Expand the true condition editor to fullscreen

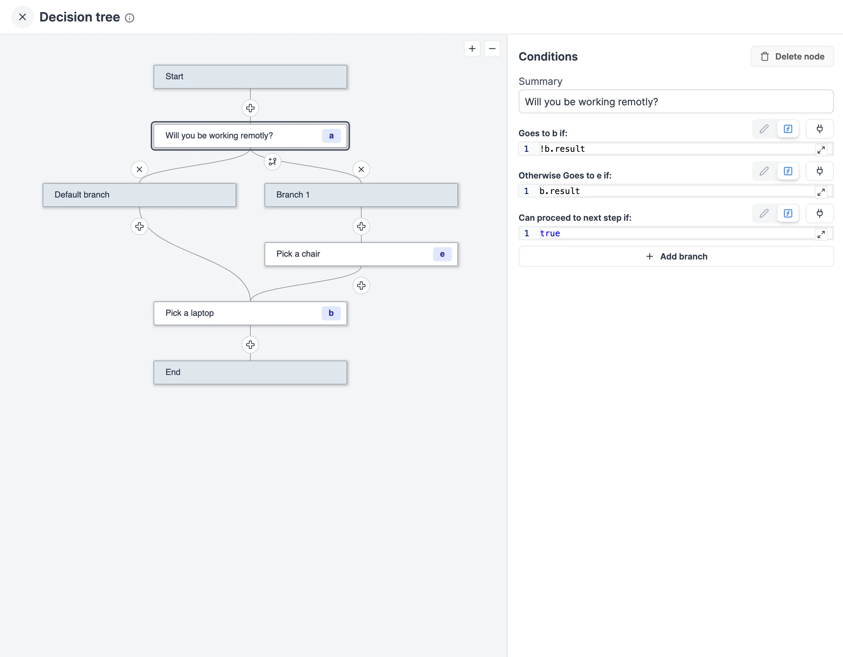pos(822,234)
